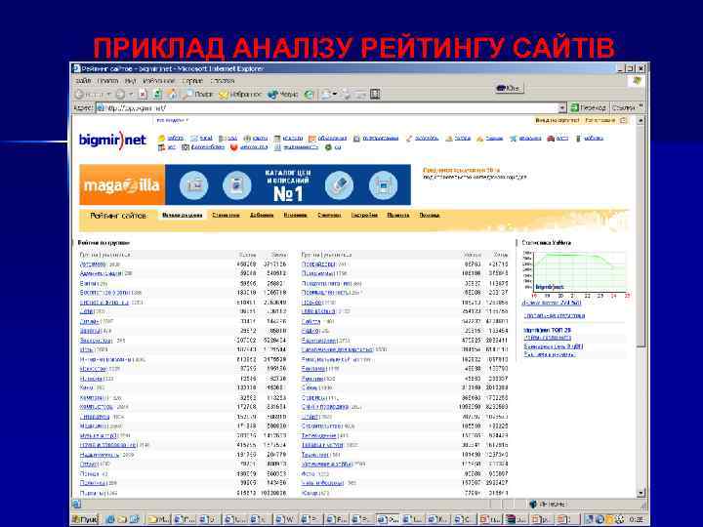Image resolution: width=703 pixels, height=527 pixels.
Task: Open folder icon in quick launch
Action: click(122, 519)
